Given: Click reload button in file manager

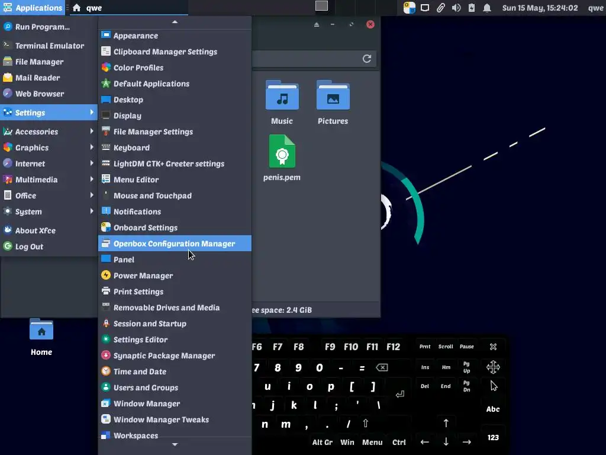Looking at the screenshot, I should point(367,59).
